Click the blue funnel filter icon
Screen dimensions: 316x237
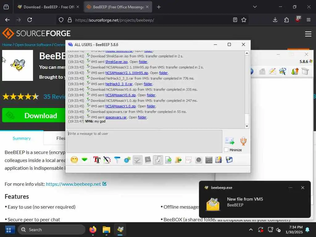click(x=117, y=160)
